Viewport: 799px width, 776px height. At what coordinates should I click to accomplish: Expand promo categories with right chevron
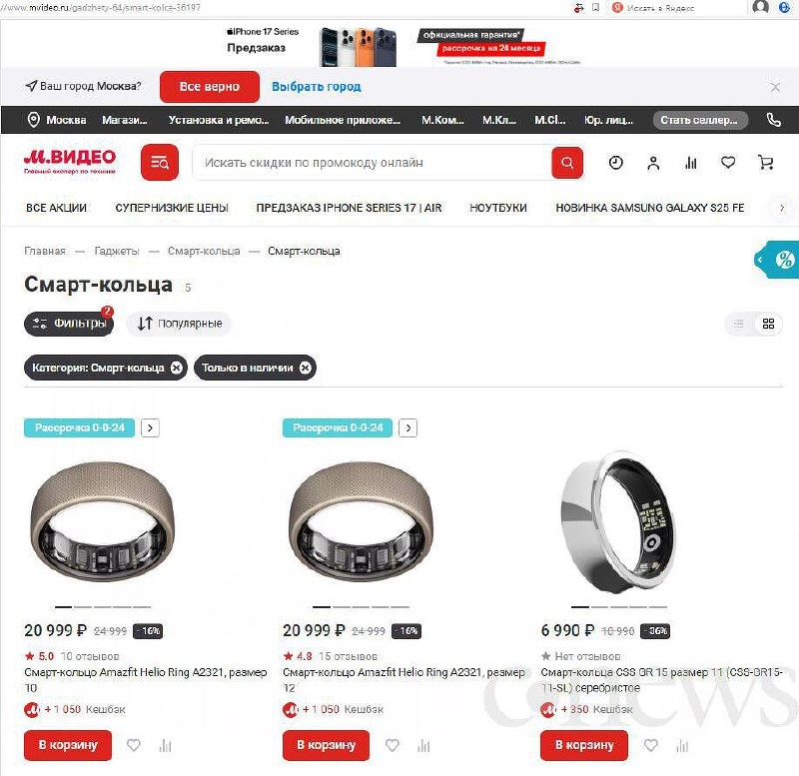click(782, 208)
